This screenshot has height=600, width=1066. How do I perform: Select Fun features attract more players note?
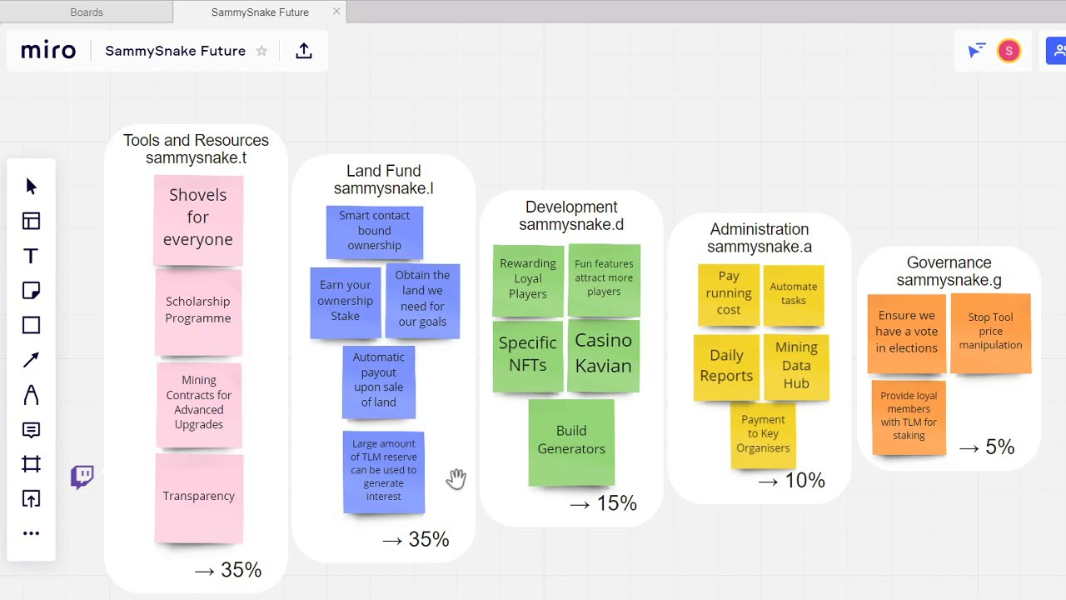point(604,280)
